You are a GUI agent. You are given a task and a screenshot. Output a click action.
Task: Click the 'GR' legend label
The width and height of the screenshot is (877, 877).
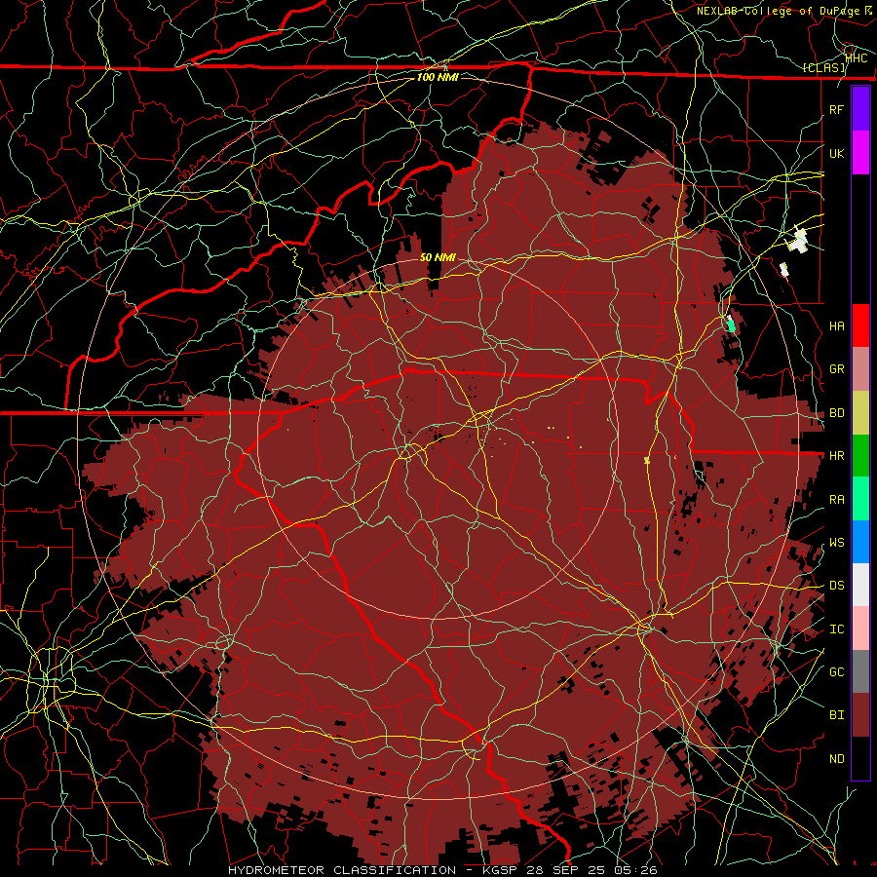pyautogui.click(x=836, y=369)
